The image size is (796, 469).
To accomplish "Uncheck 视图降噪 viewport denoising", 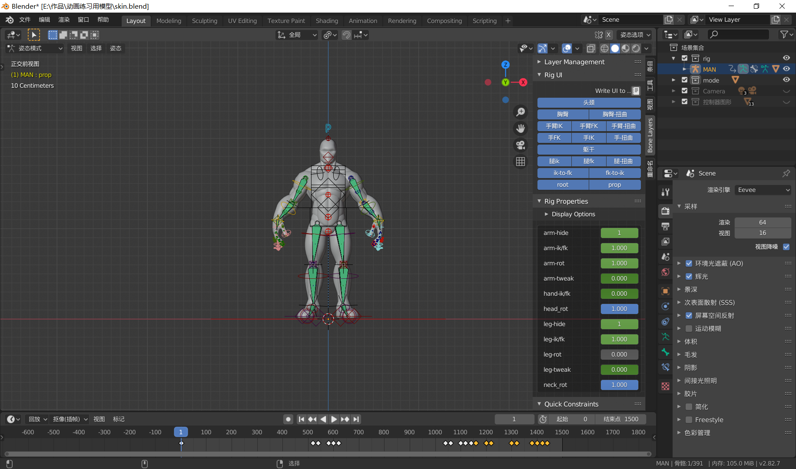I will click(786, 247).
